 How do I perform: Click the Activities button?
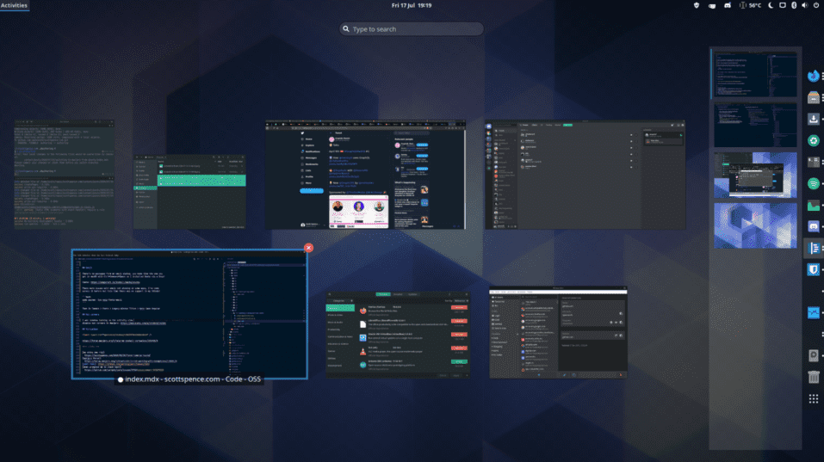coord(15,5)
